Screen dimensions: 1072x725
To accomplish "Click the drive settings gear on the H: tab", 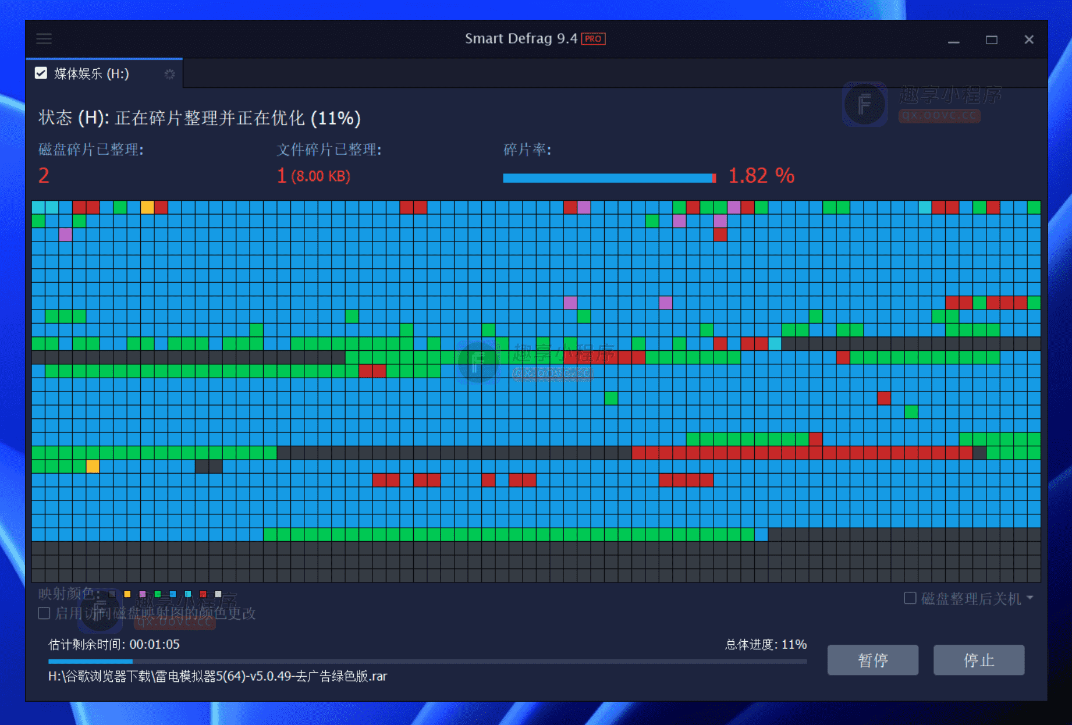I will tap(169, 74).
